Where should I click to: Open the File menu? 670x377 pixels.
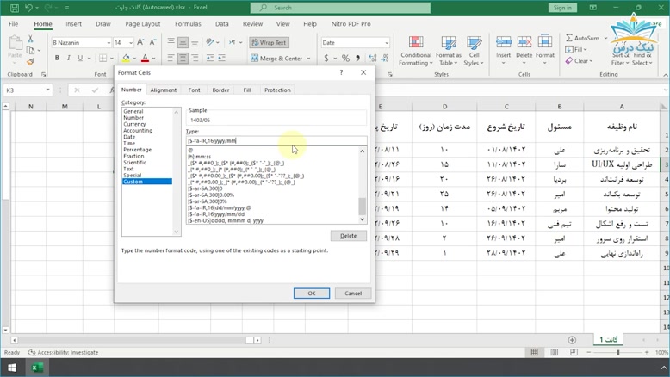(13, 24)
